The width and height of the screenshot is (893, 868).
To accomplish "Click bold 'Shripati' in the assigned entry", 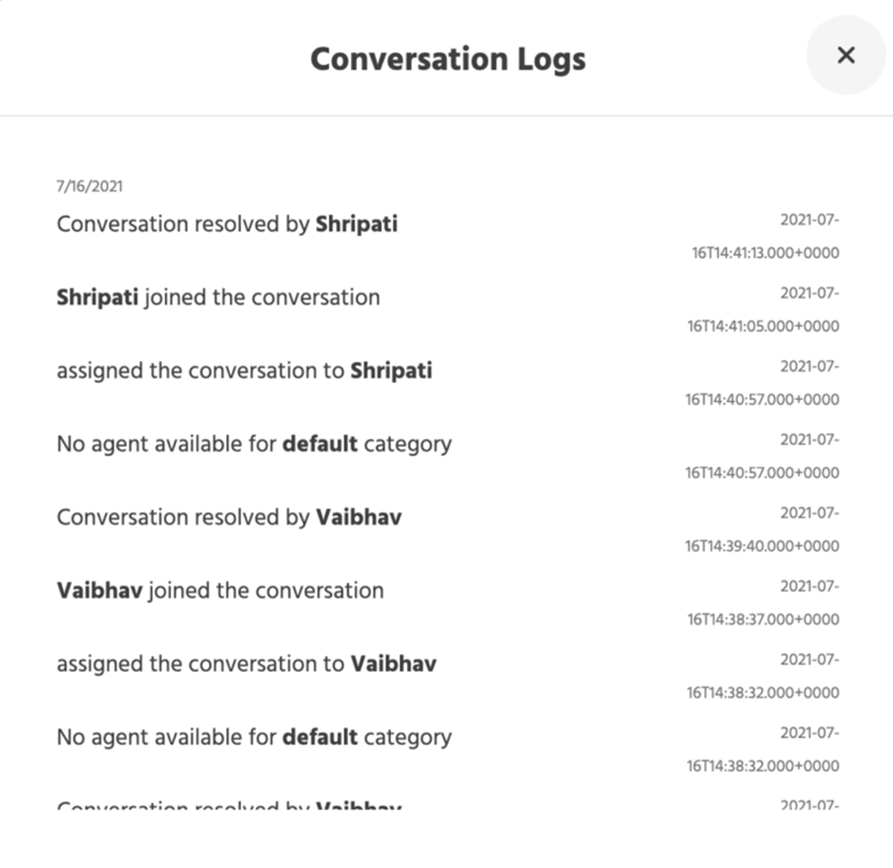I will [x=391, y=371].
